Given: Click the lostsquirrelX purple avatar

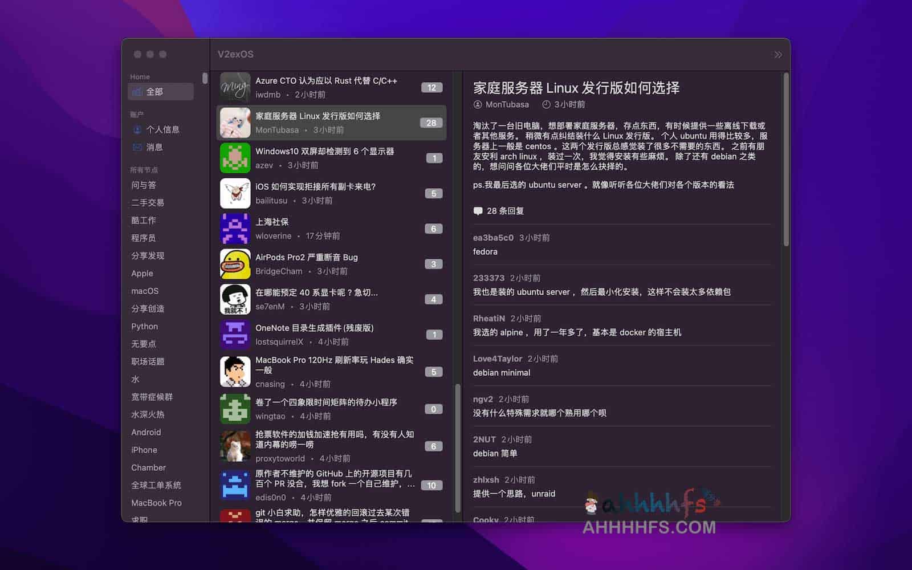Looking at the screenshot, I should (x=235, y=335).
